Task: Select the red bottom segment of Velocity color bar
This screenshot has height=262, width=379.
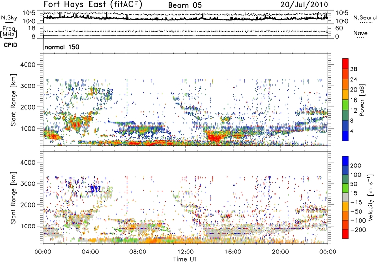Action: (345, 234)
